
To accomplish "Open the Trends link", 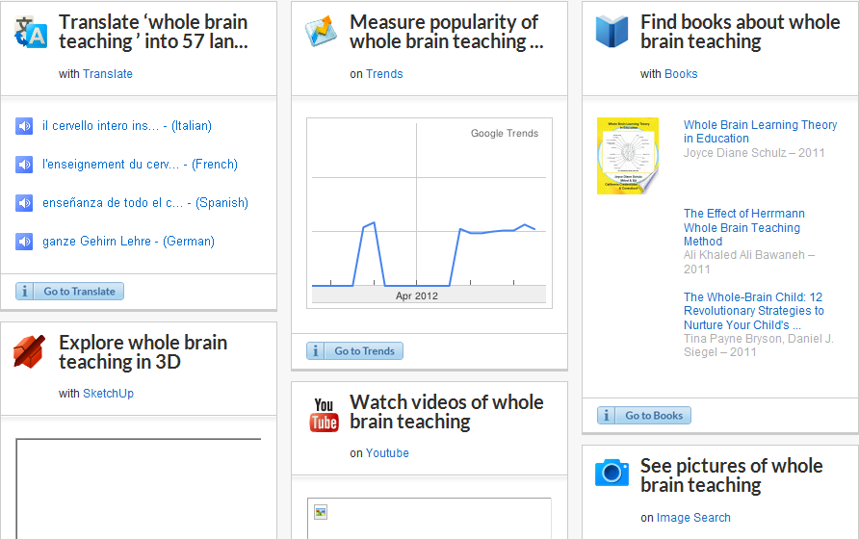I will click(384, 74).
